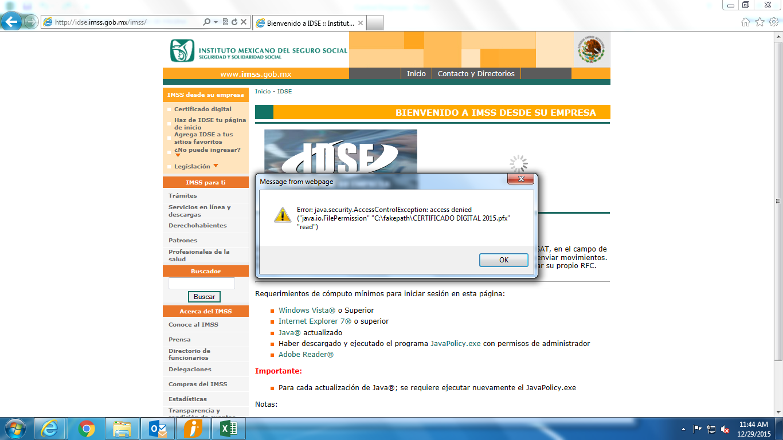Image resolution: width=783 pixels, height=440 pixels.
Task: Refresh the page using the reload icon
Action: (234, 22)
